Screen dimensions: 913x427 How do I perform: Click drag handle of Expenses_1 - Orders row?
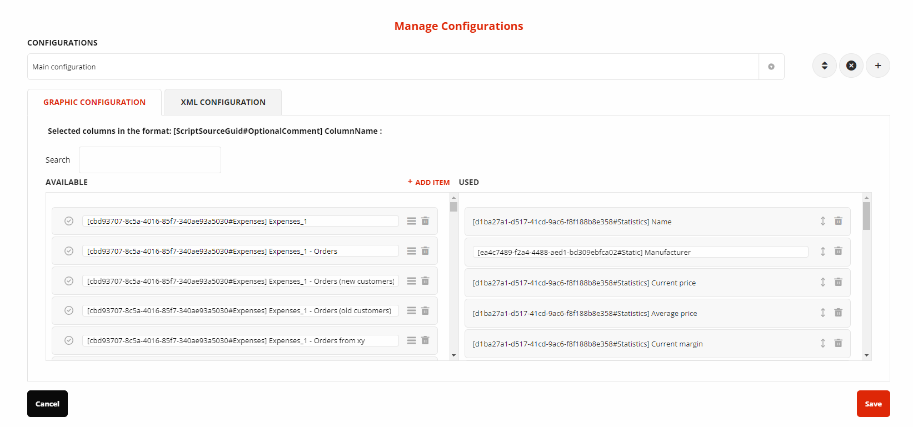pyautogui.click(x=411, y=251)
